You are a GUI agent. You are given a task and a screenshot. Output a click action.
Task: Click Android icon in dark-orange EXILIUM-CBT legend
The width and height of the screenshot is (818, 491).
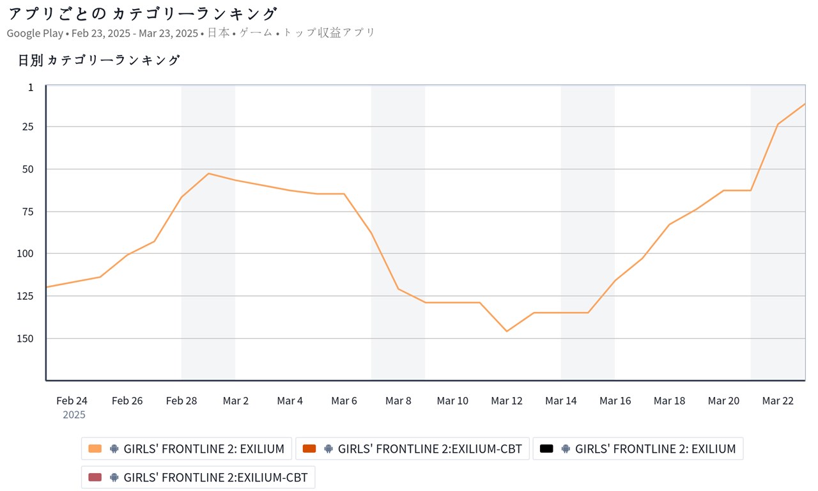tap(328, 449)
